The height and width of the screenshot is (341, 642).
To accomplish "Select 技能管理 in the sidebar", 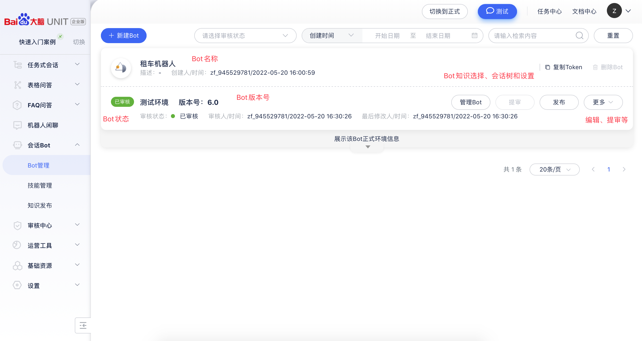I will coord(40,185).
